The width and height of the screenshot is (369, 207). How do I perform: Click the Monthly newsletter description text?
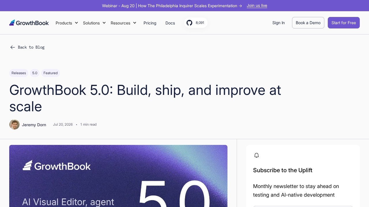pyautogui.click(x=296, y=191)
